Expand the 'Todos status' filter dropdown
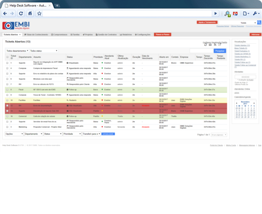Screen dimensions: 262x214 [x=44, y=51]
